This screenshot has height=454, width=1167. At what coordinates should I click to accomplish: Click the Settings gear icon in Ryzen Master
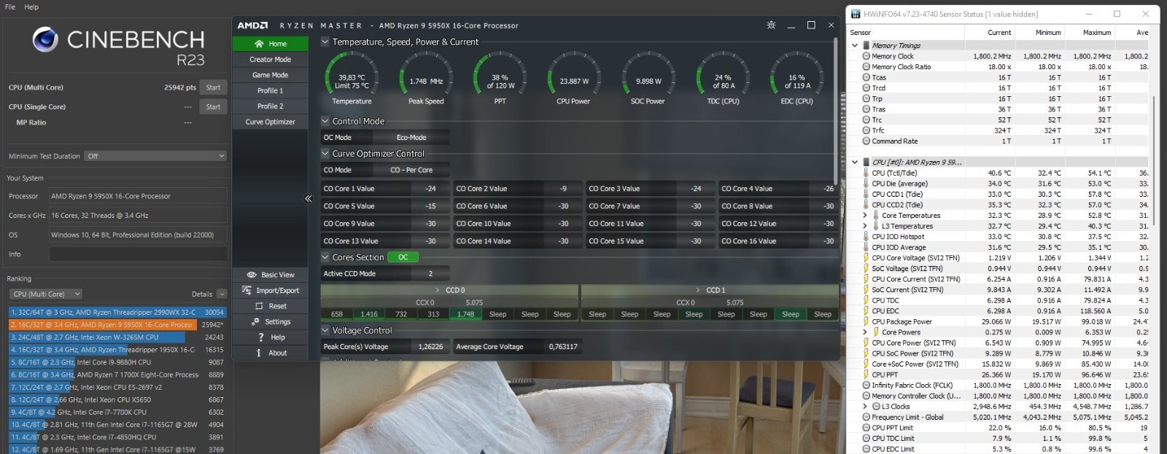tap(255, 321)
